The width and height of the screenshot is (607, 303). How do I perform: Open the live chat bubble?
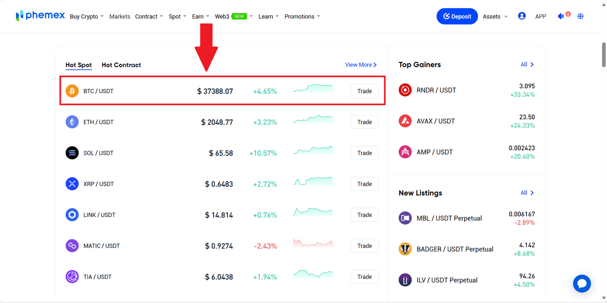[582, 283]
